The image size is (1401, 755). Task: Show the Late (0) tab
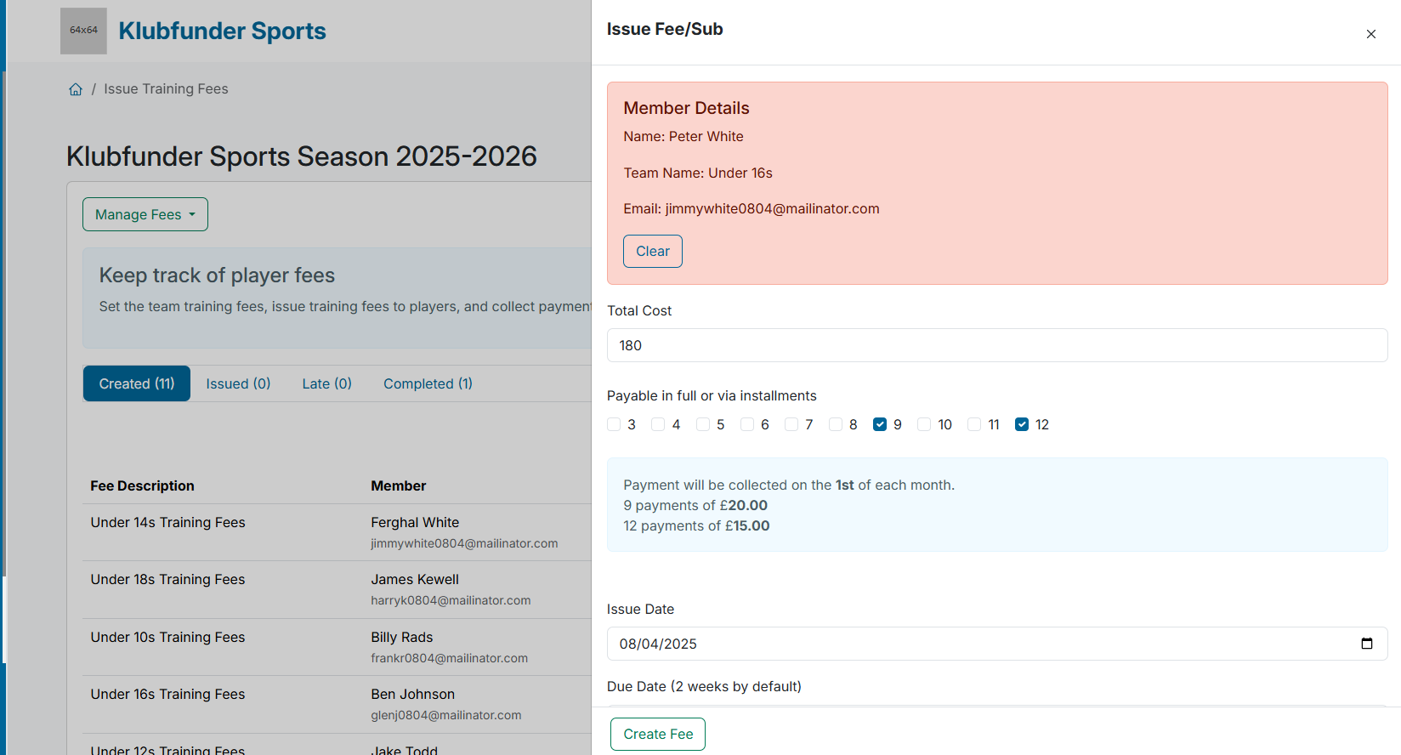point(326,383)
